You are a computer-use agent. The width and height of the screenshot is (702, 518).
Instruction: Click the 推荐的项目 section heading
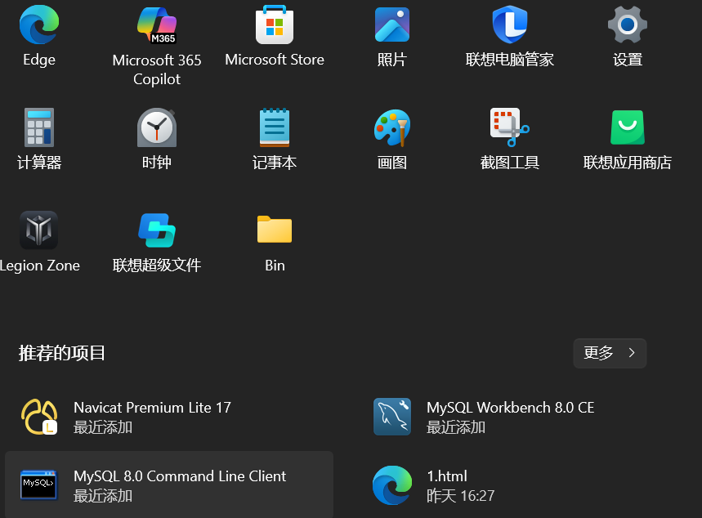[x=62, y=353]
